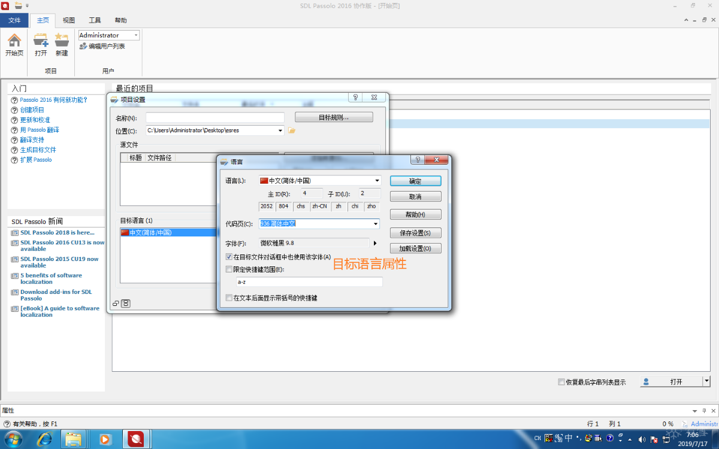Viewport: 719px width, 449px height.
Task: Click the 保存设置(S) button
Action: 415,233
